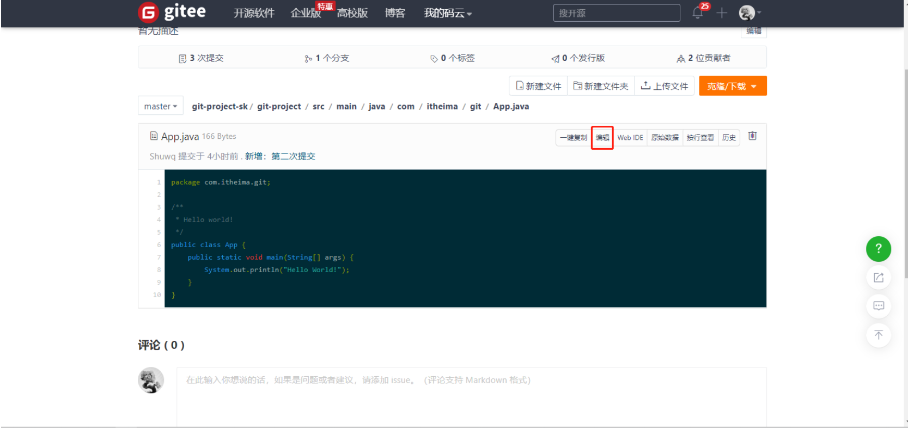Expand the 我的码云 menu
Viewport: 908px width, 429px height.
click(447, 13)
